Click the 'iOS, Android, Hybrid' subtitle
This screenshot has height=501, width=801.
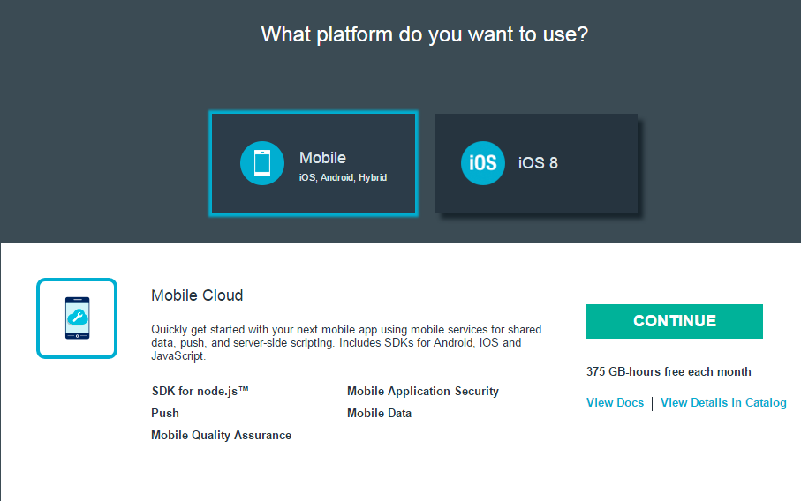coord(343,177)
